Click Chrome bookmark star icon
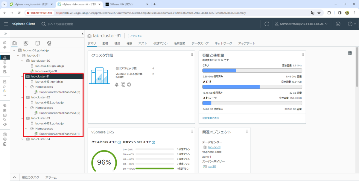 pos(319,13)
